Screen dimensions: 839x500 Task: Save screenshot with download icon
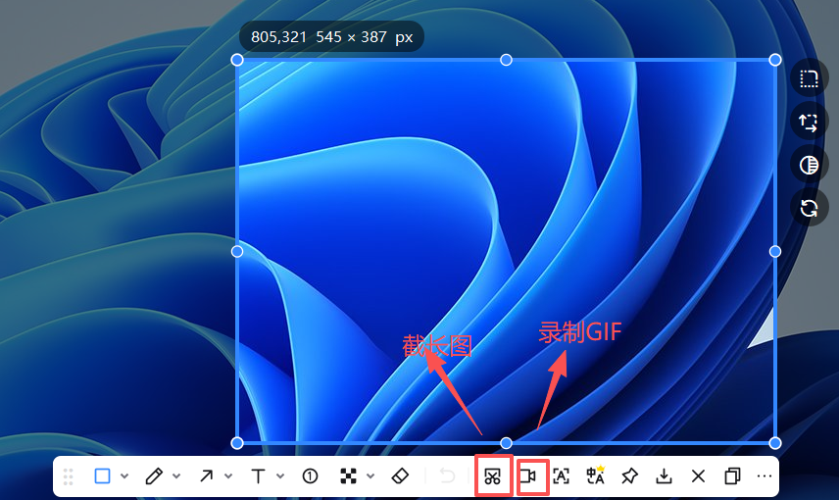point(664,475)
